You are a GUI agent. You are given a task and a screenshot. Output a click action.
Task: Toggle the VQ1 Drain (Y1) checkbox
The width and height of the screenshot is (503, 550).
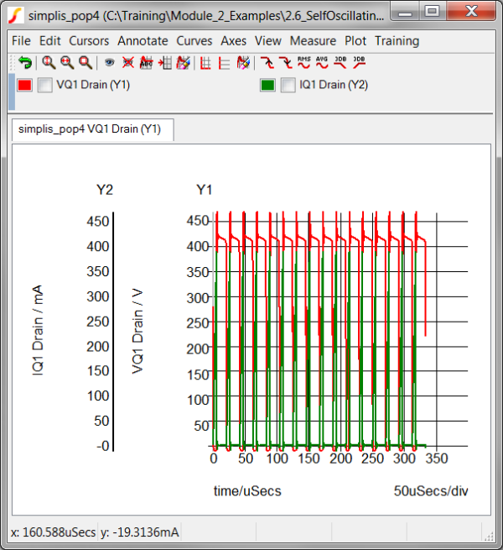45,85
